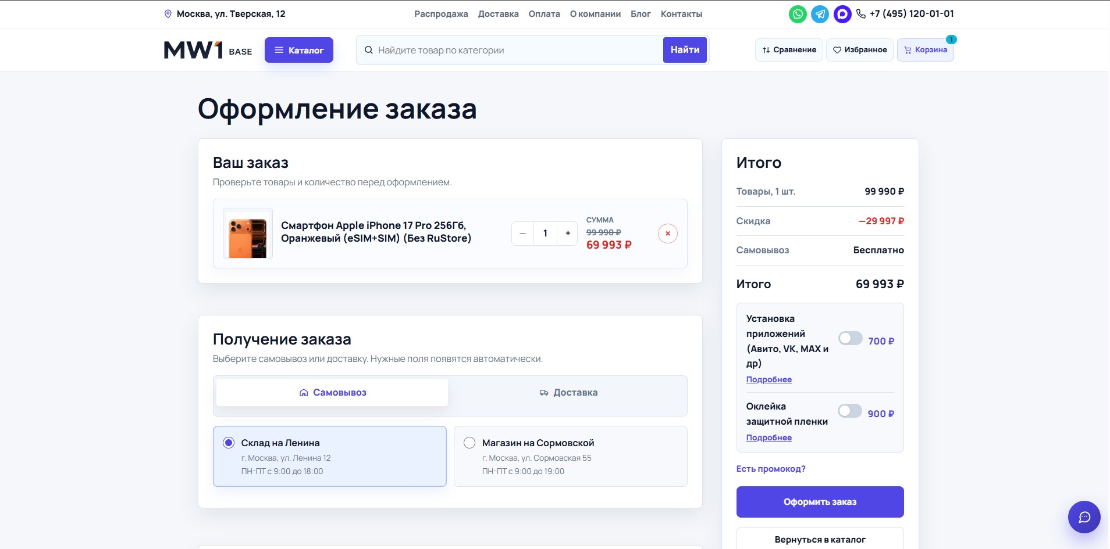1110x549 pixels.
Task: Click the discount value −29 997 ₽
Action: coord(881,221)
